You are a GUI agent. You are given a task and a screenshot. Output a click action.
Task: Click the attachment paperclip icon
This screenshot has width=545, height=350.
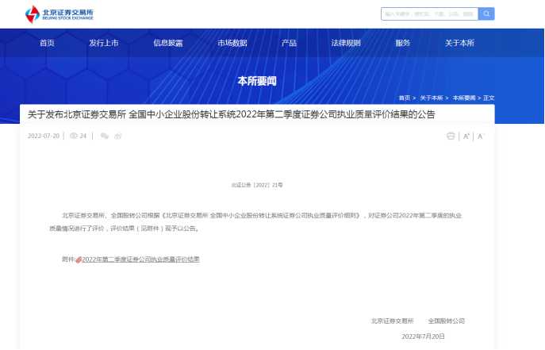coord(79,260)
